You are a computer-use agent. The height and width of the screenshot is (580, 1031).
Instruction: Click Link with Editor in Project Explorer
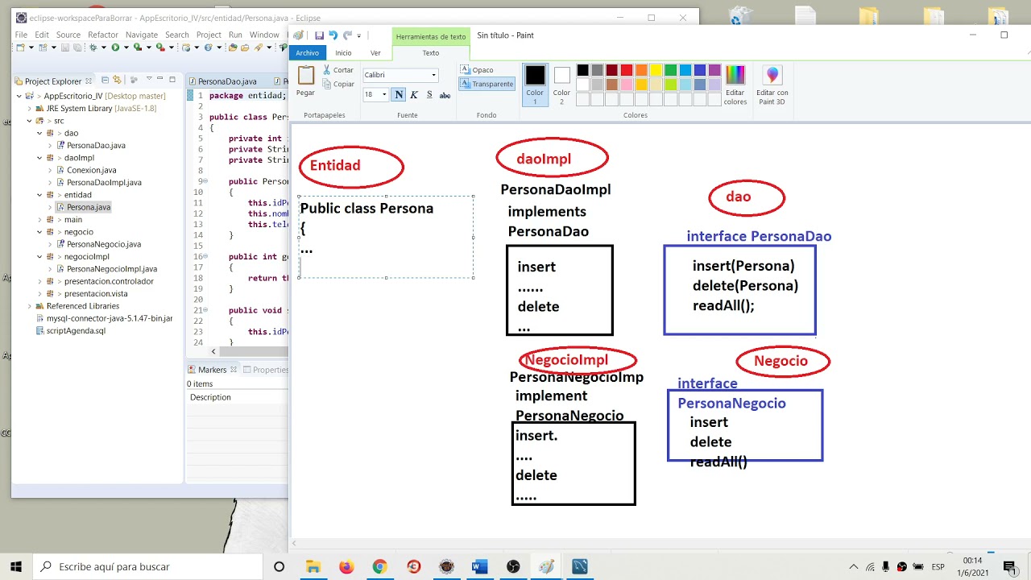[117, 80]
